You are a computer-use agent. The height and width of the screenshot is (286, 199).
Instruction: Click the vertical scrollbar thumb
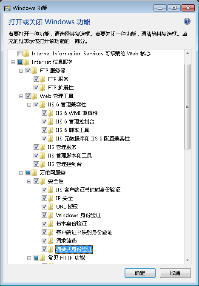[x=188, y=106]
